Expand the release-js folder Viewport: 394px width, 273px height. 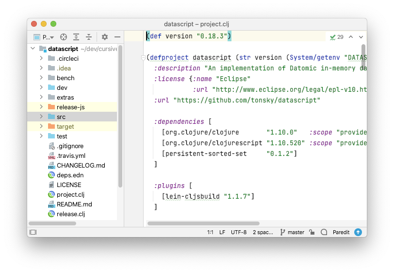(x=41, y=107)
